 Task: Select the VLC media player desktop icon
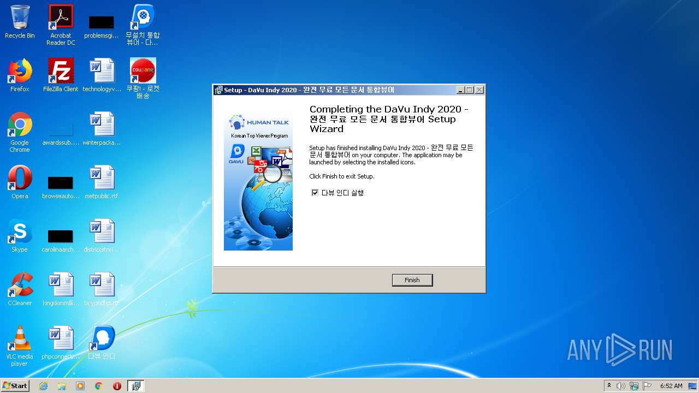[x=20, y=346]
